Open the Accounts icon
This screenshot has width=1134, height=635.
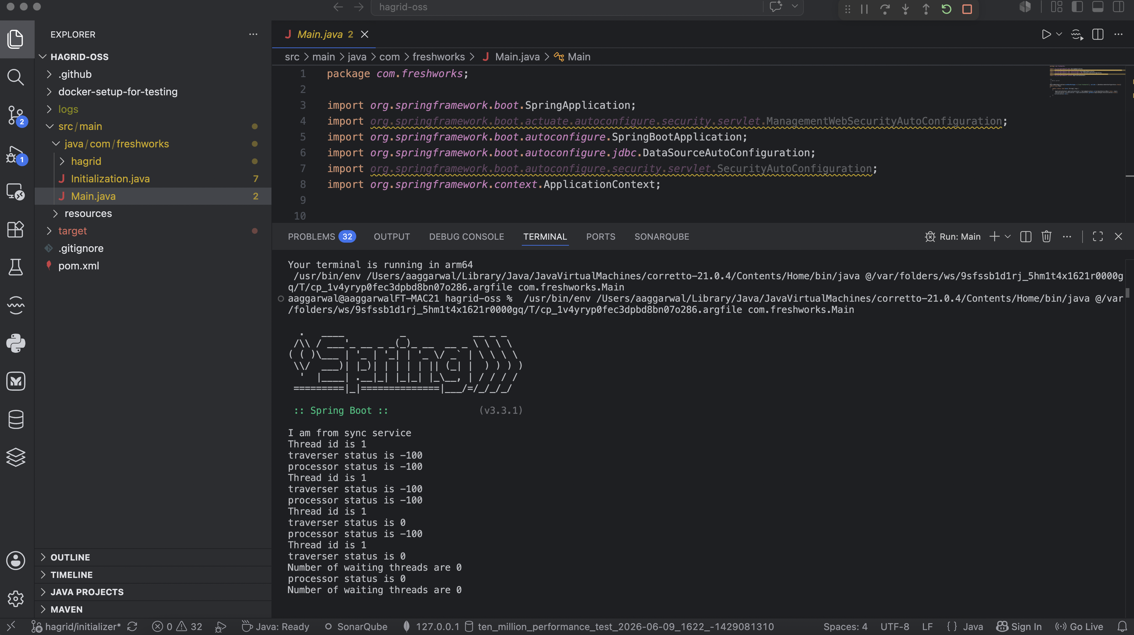[16, 560]
